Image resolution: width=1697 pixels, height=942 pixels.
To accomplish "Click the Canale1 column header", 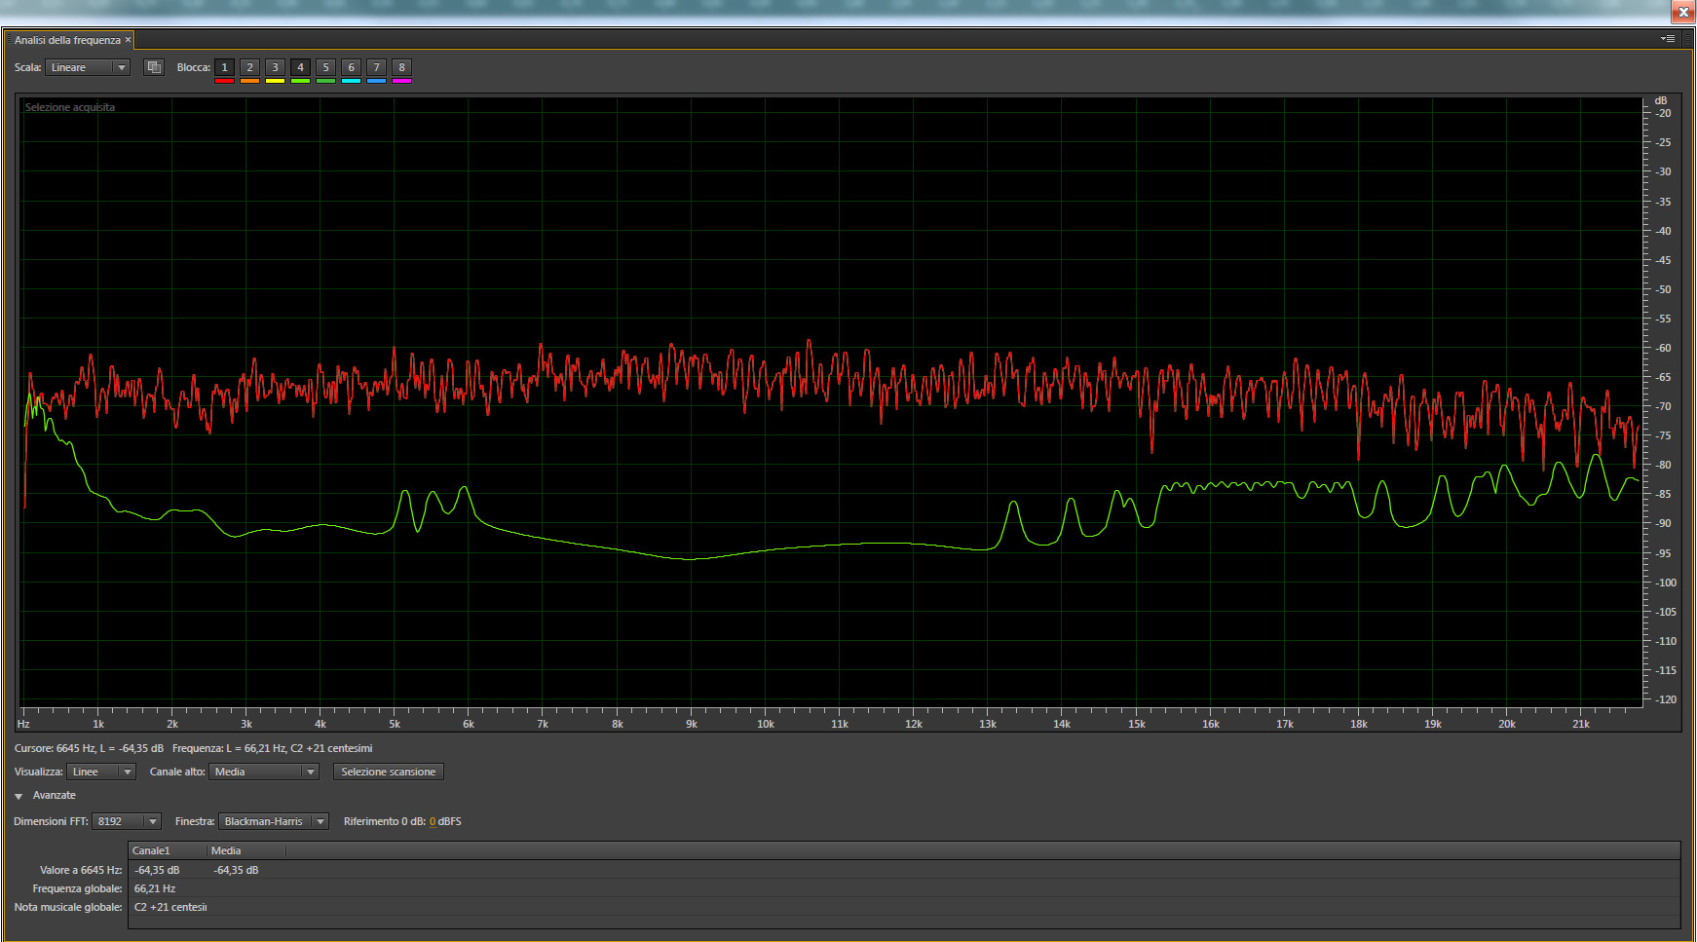I will (167, 850).
